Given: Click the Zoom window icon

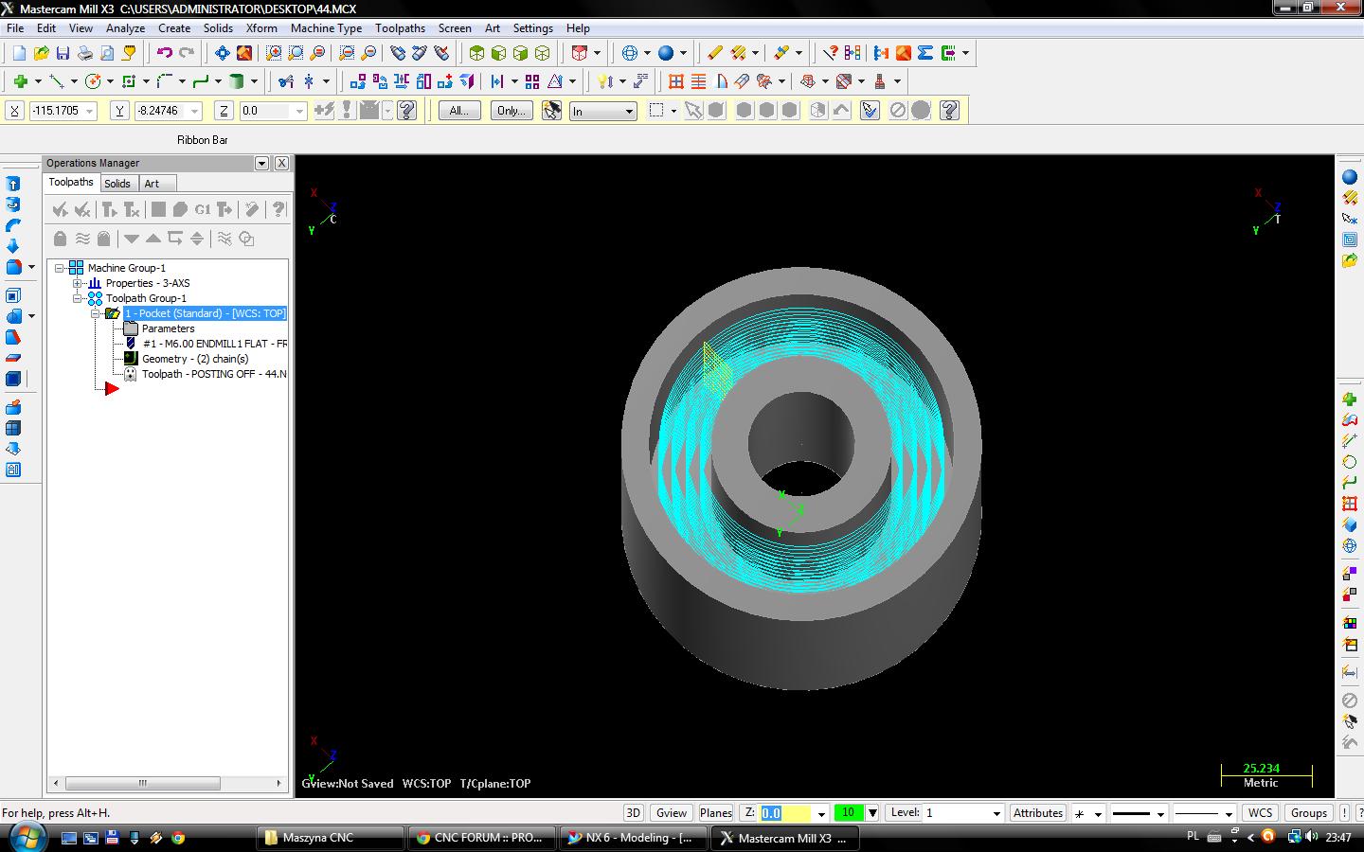Looking at the screenshot, I should click(274, 53).
